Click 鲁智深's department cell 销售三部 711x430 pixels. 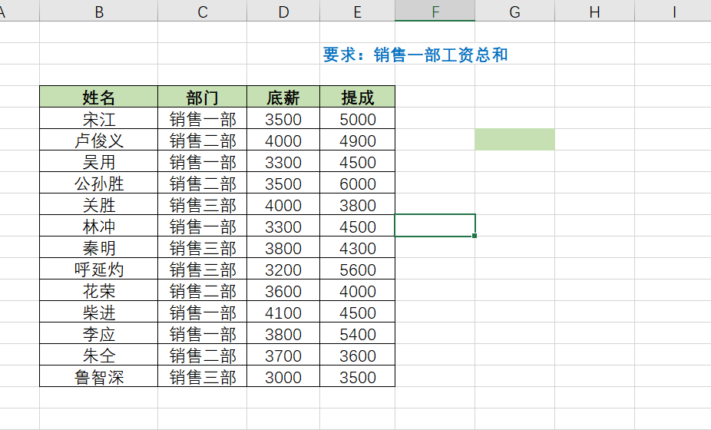[202, 376]
